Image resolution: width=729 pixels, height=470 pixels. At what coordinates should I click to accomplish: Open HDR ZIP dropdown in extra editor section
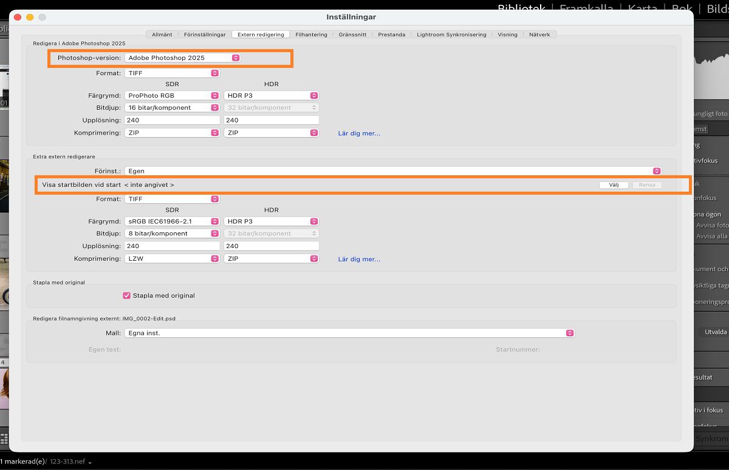tap(272, 258)
